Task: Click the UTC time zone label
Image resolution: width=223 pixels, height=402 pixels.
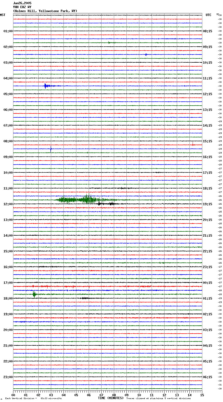Action: 209,15
